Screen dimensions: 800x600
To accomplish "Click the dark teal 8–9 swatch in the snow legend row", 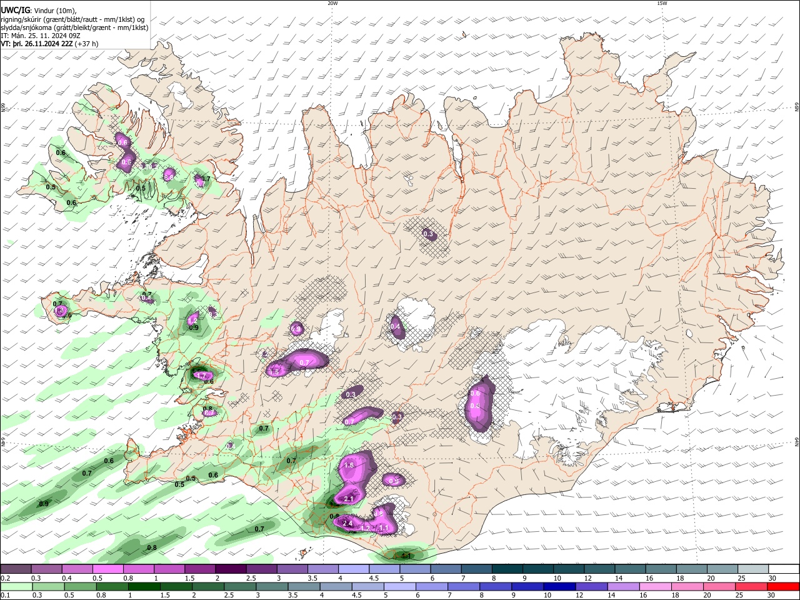I will (x=507, y=569).
